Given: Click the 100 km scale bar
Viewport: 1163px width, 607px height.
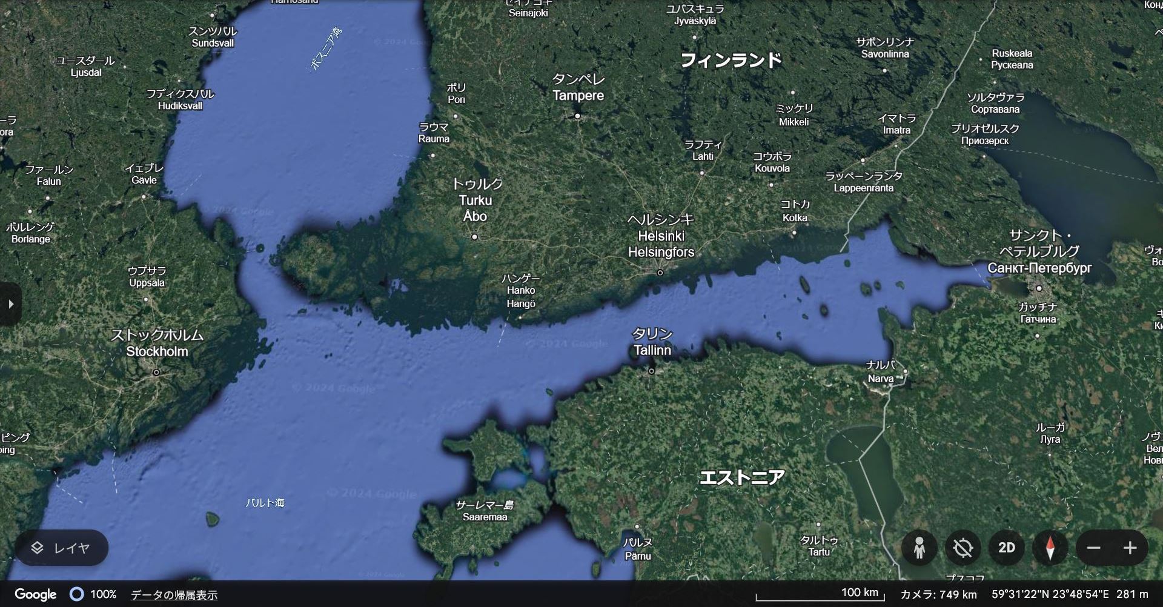Looking at the screenshot, I should (x=821, y=594).
